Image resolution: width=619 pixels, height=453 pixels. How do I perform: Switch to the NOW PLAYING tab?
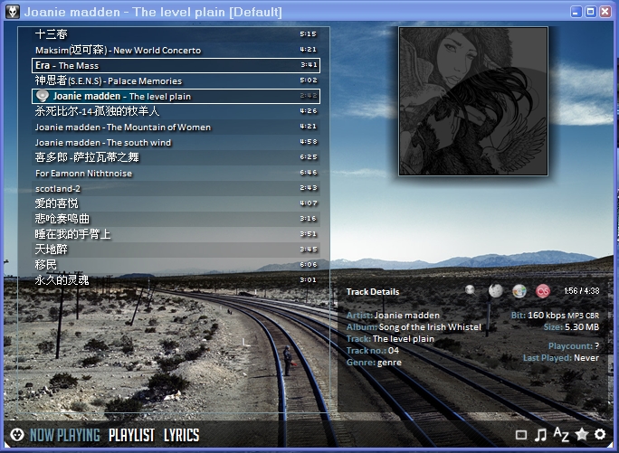(x=64, y=435)
